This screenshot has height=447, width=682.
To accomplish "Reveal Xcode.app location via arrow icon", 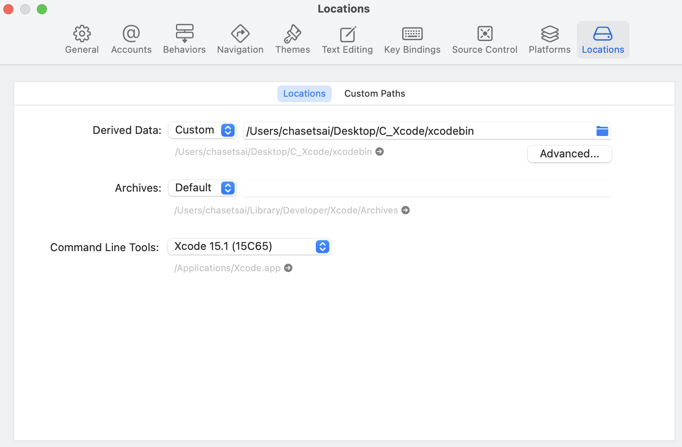I will [288, 268].
